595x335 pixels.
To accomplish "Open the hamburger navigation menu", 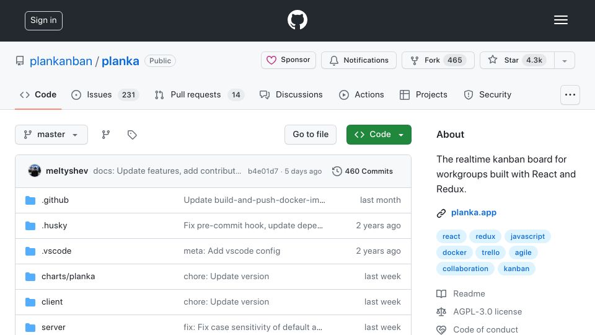I will (x=560, y=20).
